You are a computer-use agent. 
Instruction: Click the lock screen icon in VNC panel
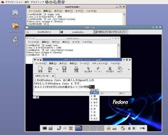129,128
